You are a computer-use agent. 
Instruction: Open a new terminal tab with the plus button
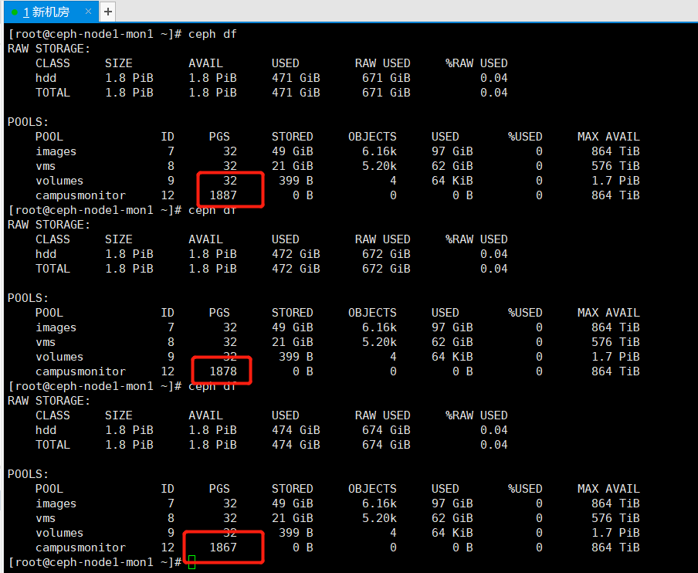[107, 12]
